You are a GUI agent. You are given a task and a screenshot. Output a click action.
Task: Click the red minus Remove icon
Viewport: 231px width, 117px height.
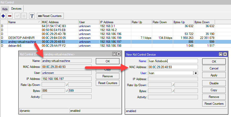(x=10, y=16)
